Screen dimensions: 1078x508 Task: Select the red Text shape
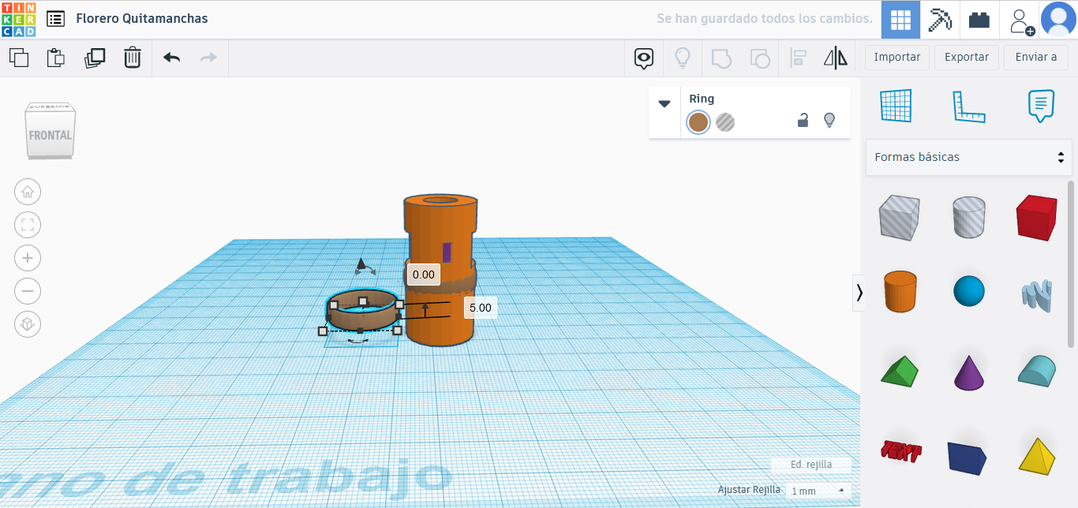tap(900, 451)
